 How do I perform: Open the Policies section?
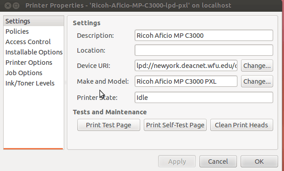tap(33, 31)
